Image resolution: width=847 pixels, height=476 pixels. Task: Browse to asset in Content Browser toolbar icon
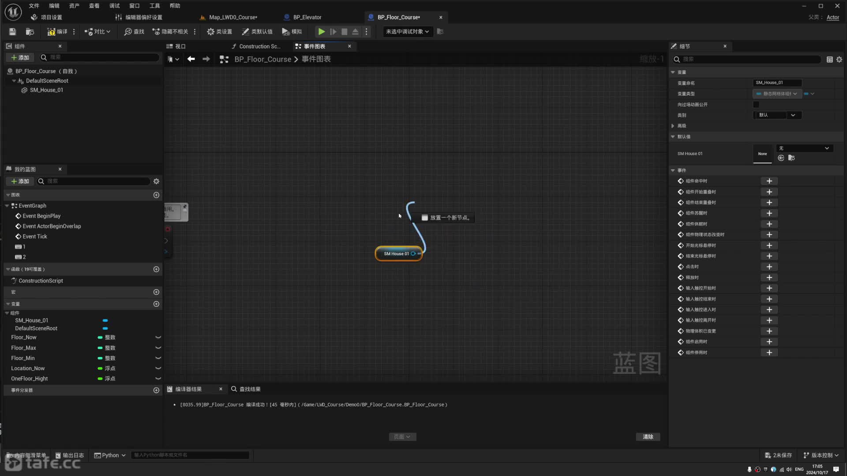[x=30, y=31]
